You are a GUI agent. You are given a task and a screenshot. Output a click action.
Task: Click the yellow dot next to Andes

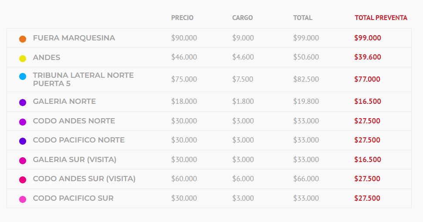(23, 58)
